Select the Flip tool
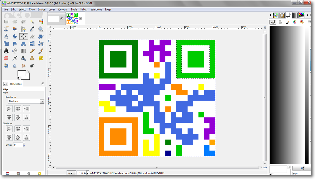Image resolution: width=316 pixels, height=180 pixels. [32, 44]
